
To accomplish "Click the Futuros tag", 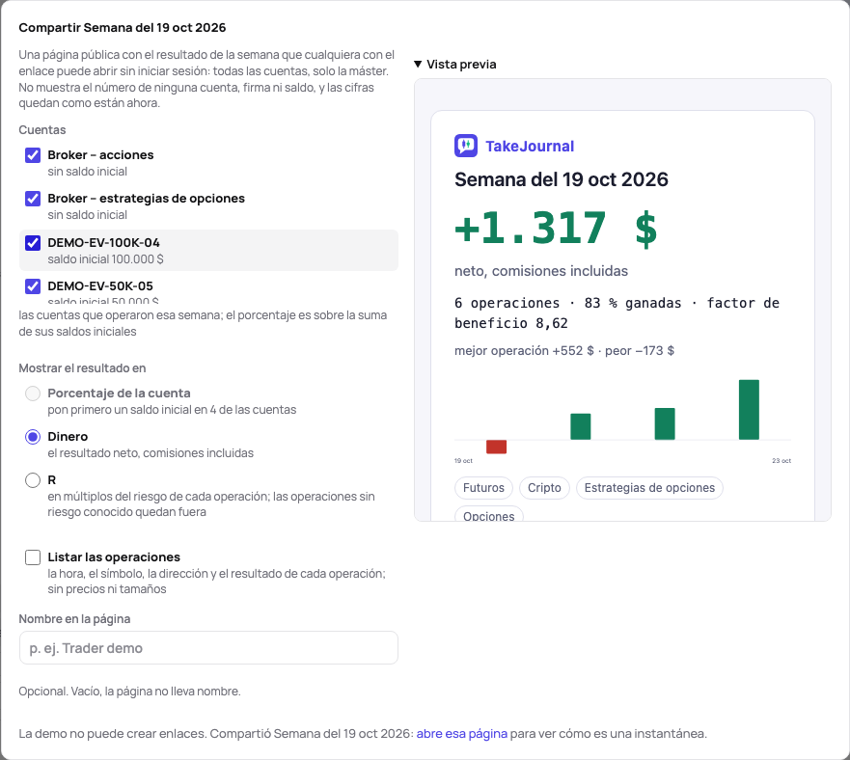I will [483, 488].
